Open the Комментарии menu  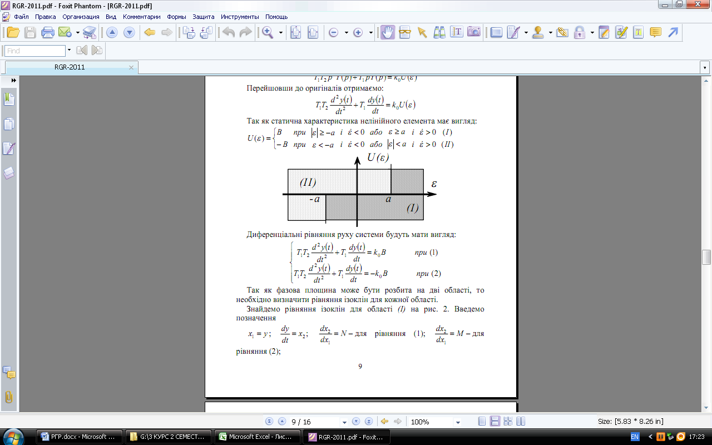[x=142, y=17]
